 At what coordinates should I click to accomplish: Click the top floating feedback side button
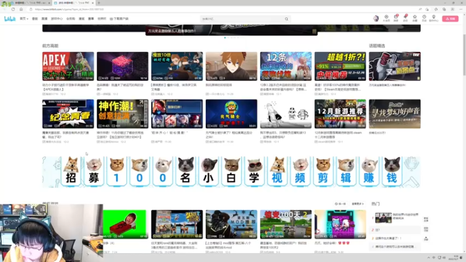(x=426, y=219)
